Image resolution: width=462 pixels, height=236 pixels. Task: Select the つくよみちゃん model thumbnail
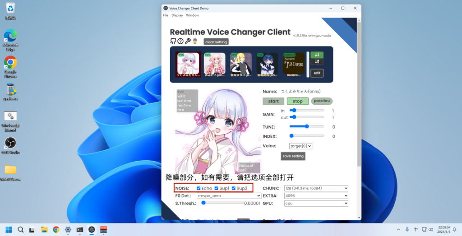click(188, 65)
